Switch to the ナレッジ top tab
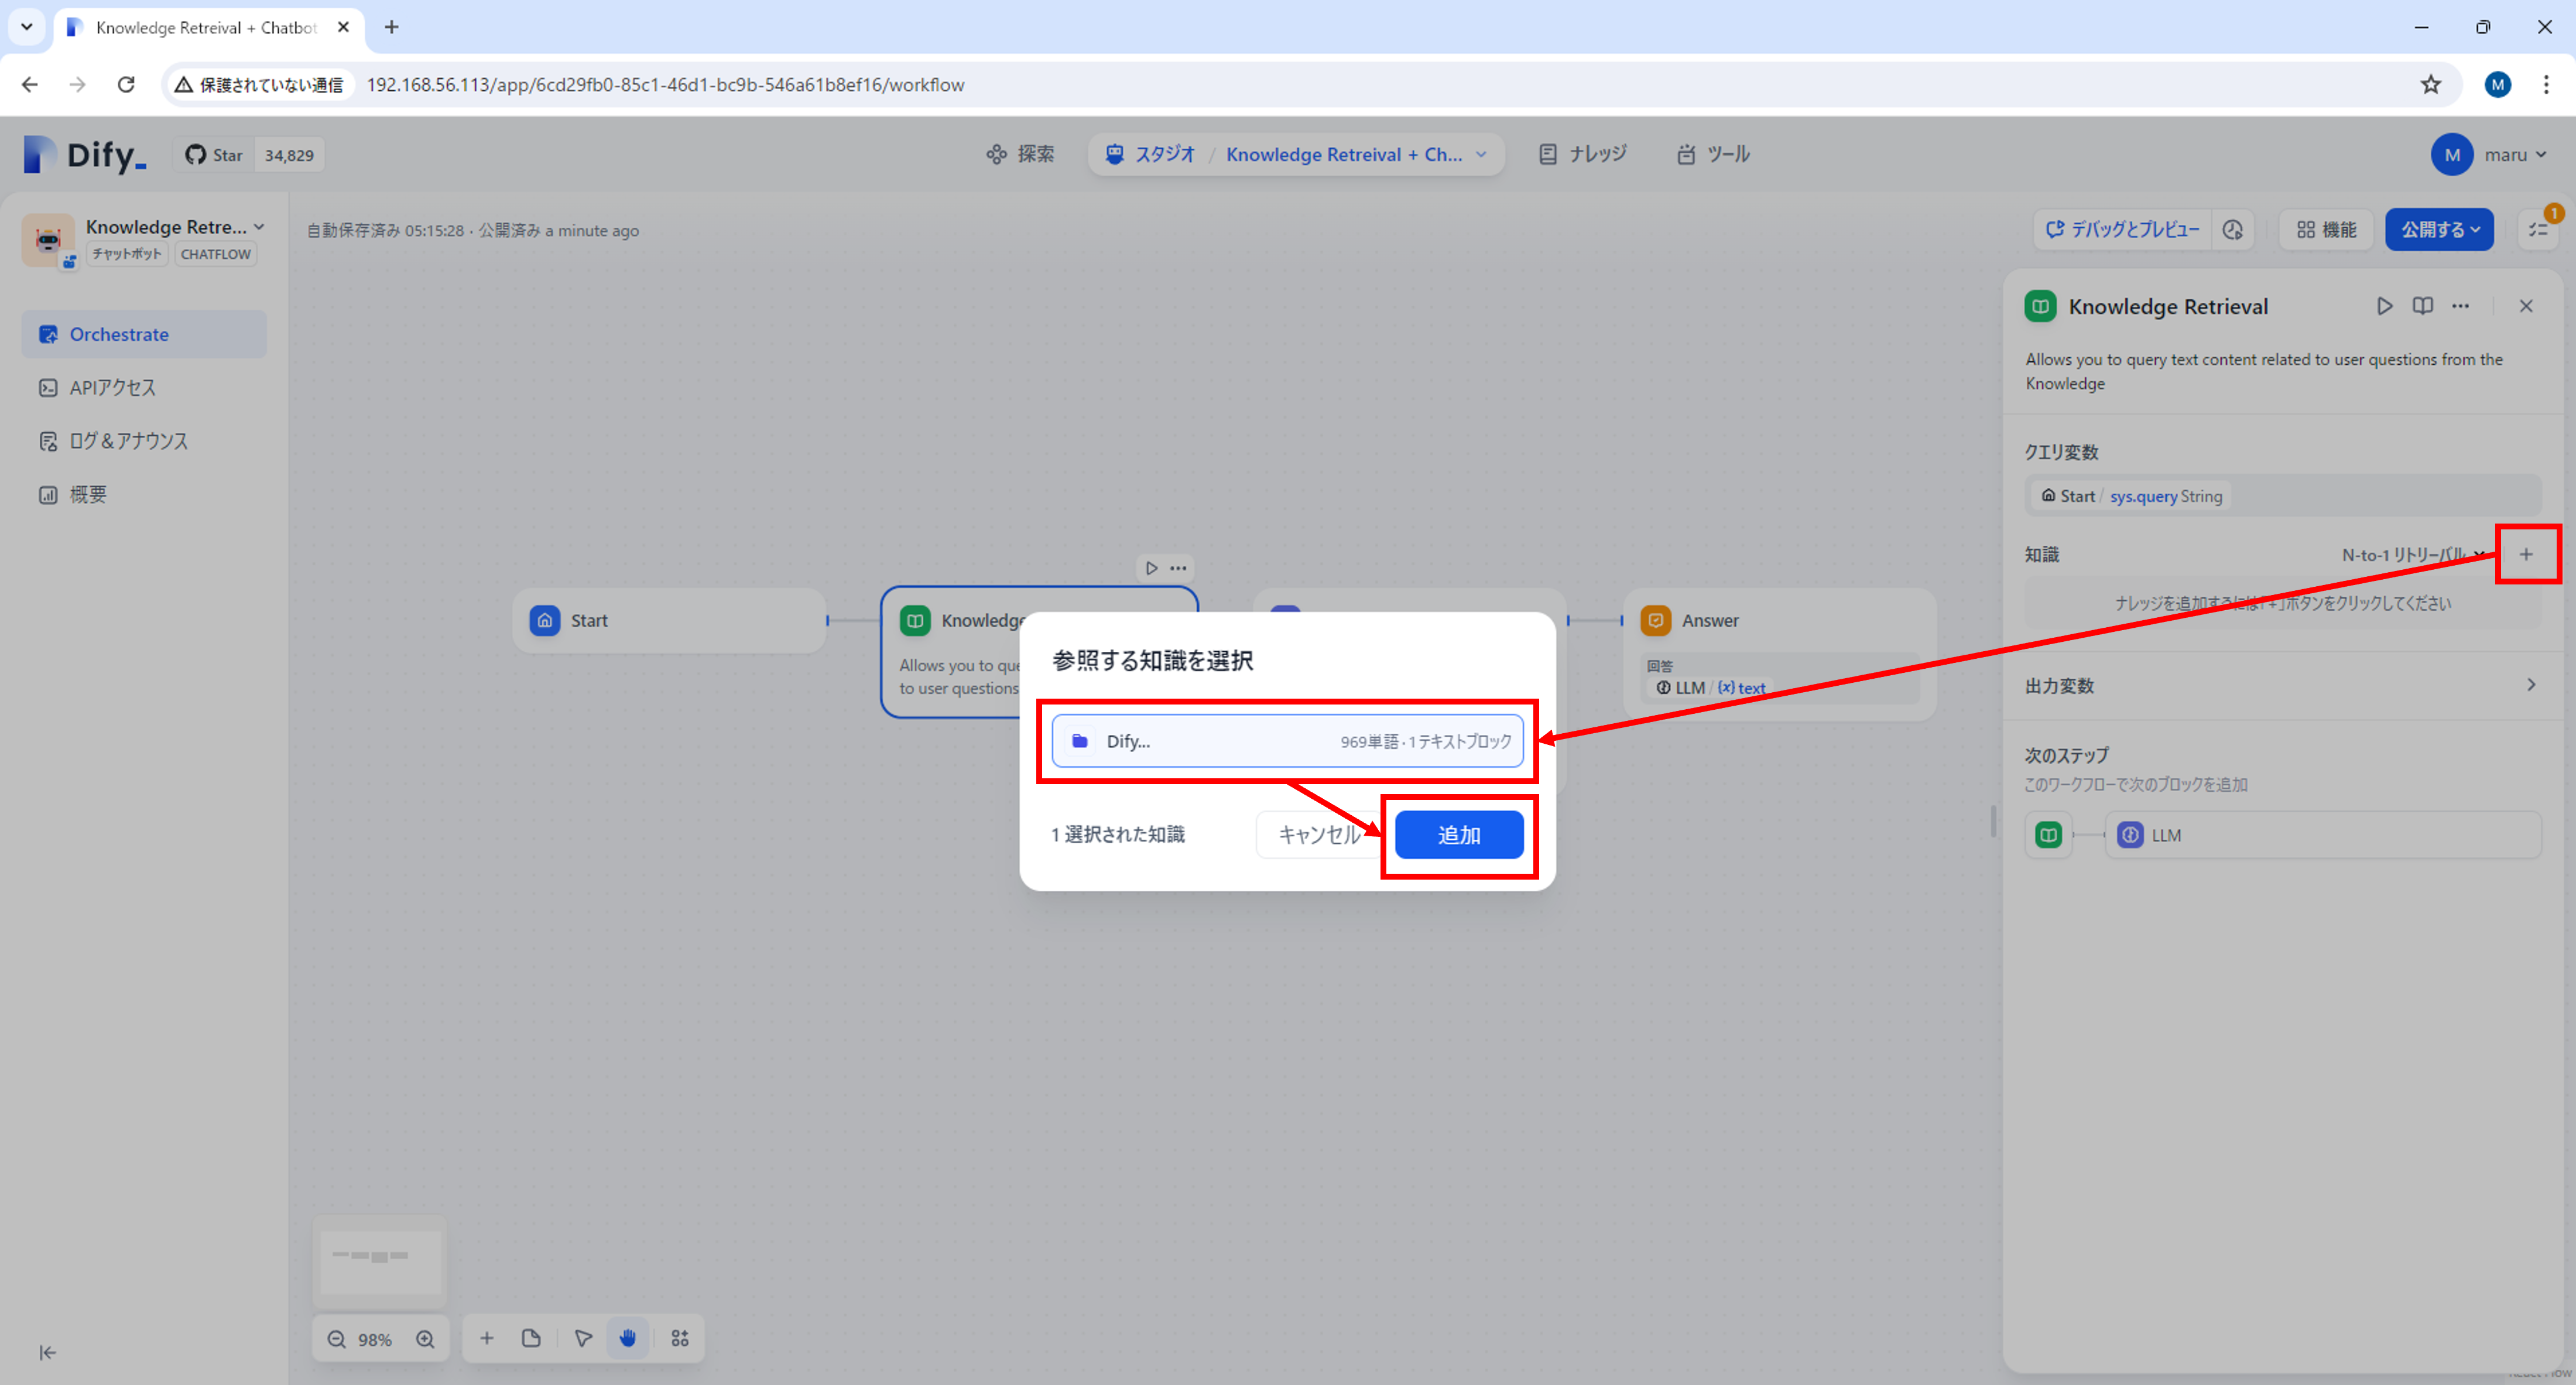2576x1385 pixels. click(x=1583, y=154)
